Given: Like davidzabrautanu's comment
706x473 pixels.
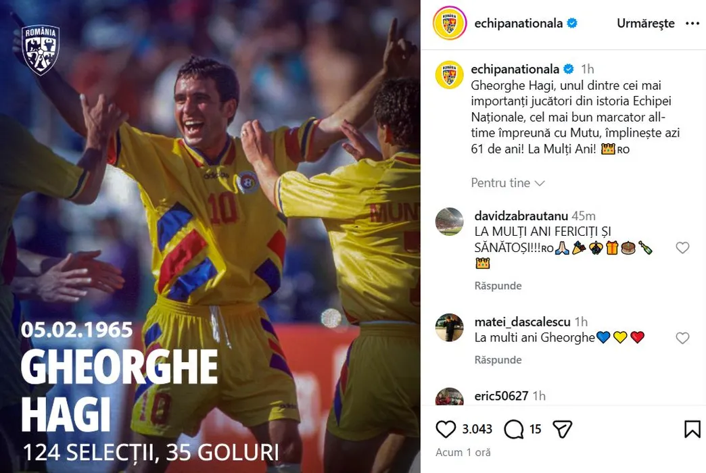Looking at the screenshot, I should (x=682, y=247).
